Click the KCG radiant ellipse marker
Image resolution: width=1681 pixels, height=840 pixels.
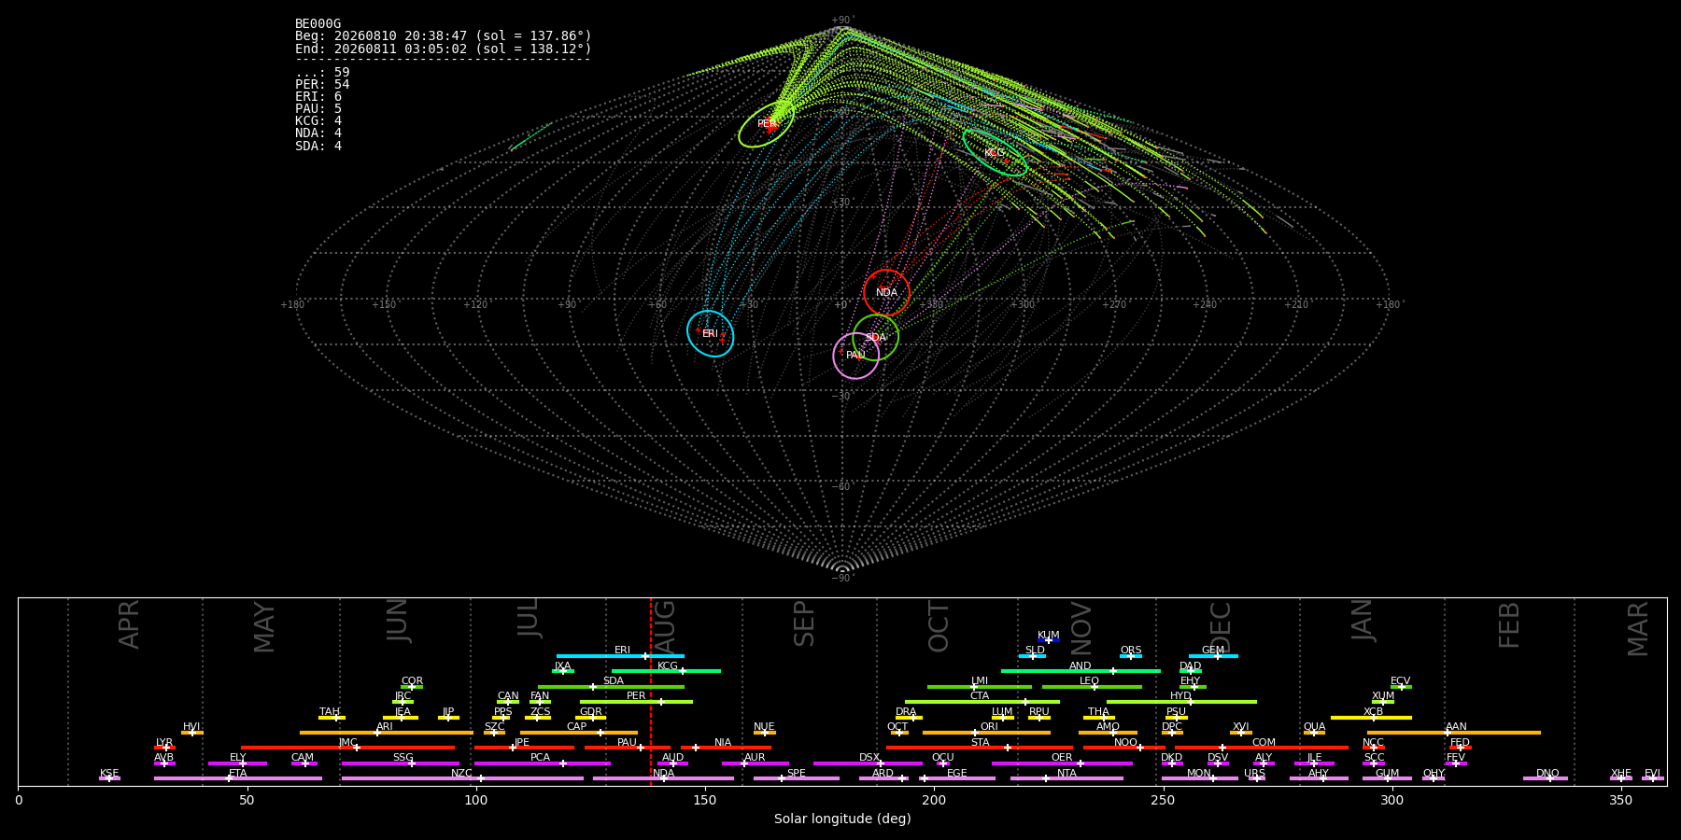click(995, 152)
